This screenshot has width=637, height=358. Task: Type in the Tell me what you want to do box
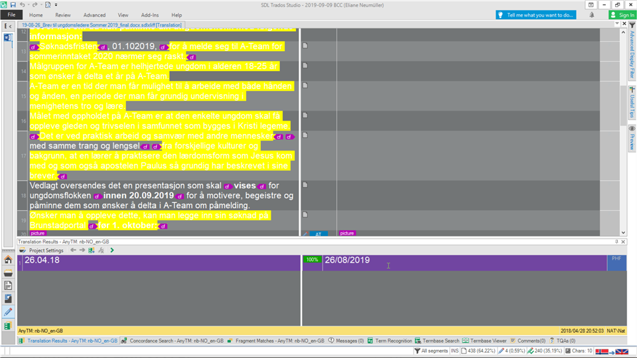click(x=536, y=15)
